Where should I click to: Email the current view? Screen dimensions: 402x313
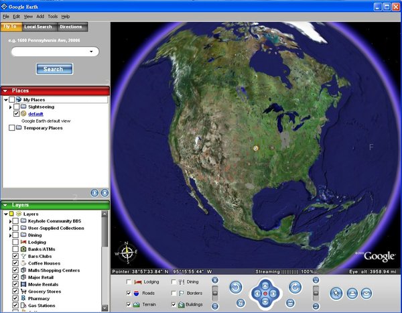[x=366, y=294]
